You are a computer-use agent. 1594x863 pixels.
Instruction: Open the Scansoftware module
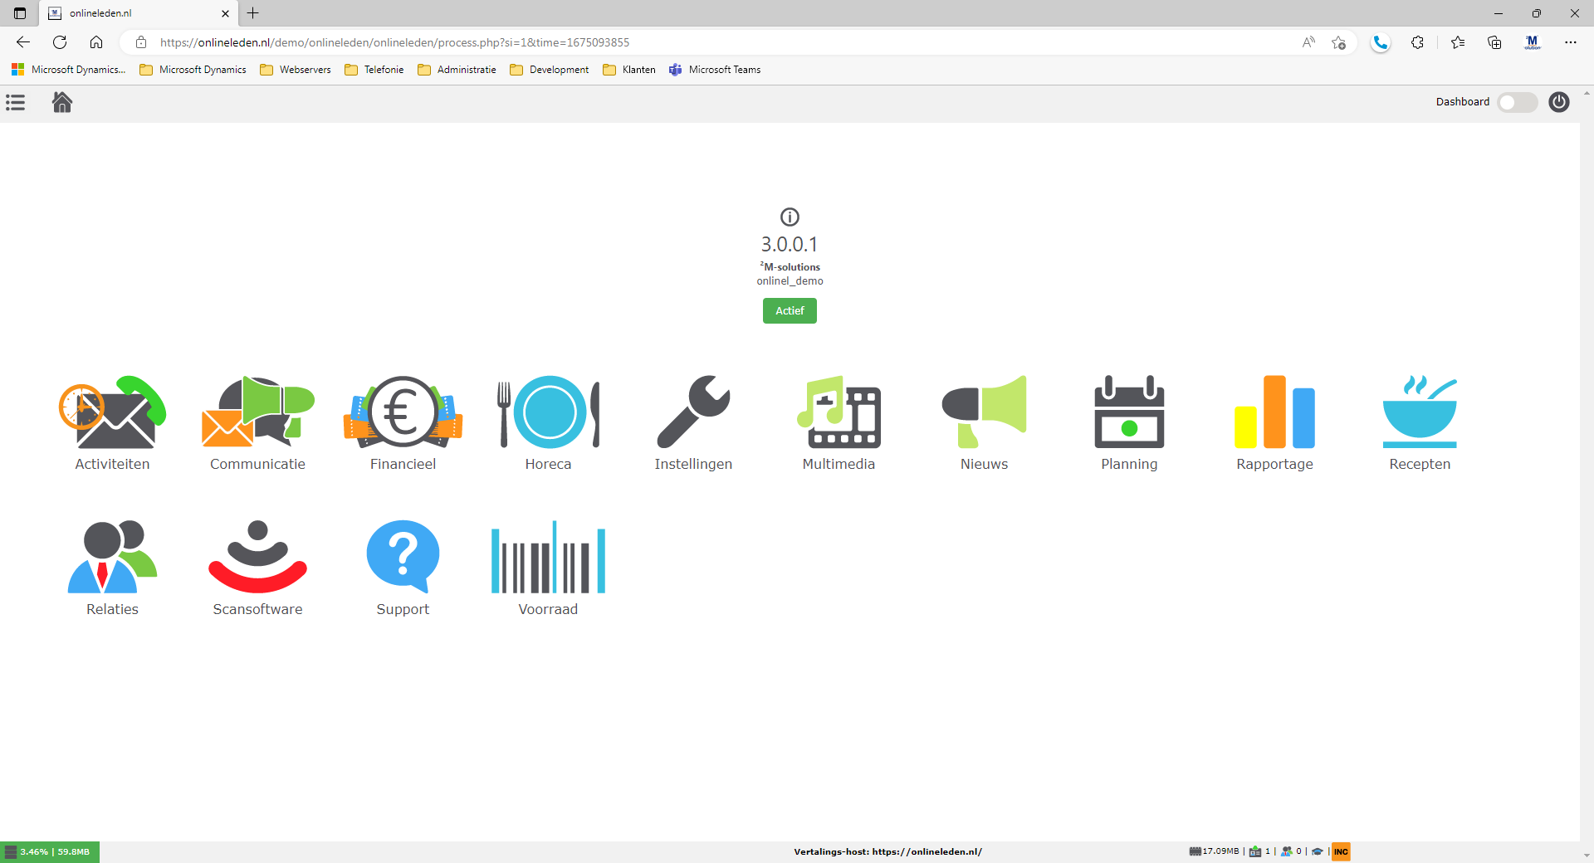point(257,558)
